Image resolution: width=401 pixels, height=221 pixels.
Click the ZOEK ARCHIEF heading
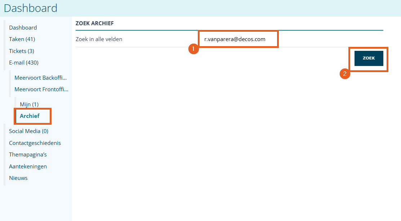pos(95,23)
